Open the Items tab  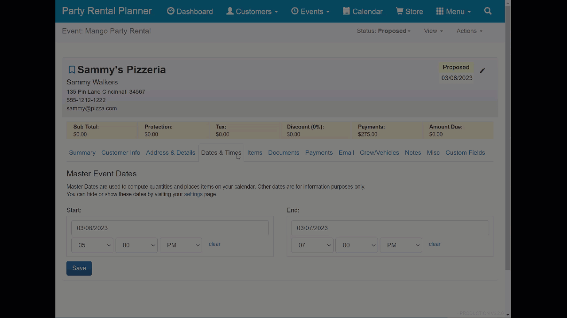[x=255, y=153]
